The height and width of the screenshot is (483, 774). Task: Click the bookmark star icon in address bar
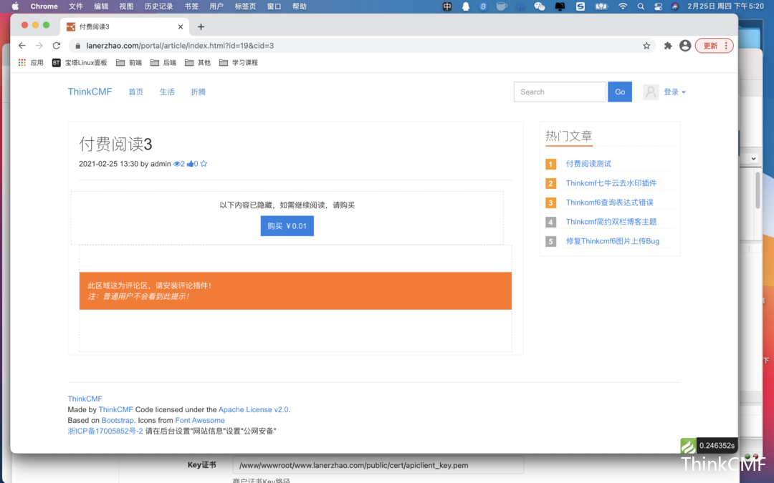click(x=646, y=46)
